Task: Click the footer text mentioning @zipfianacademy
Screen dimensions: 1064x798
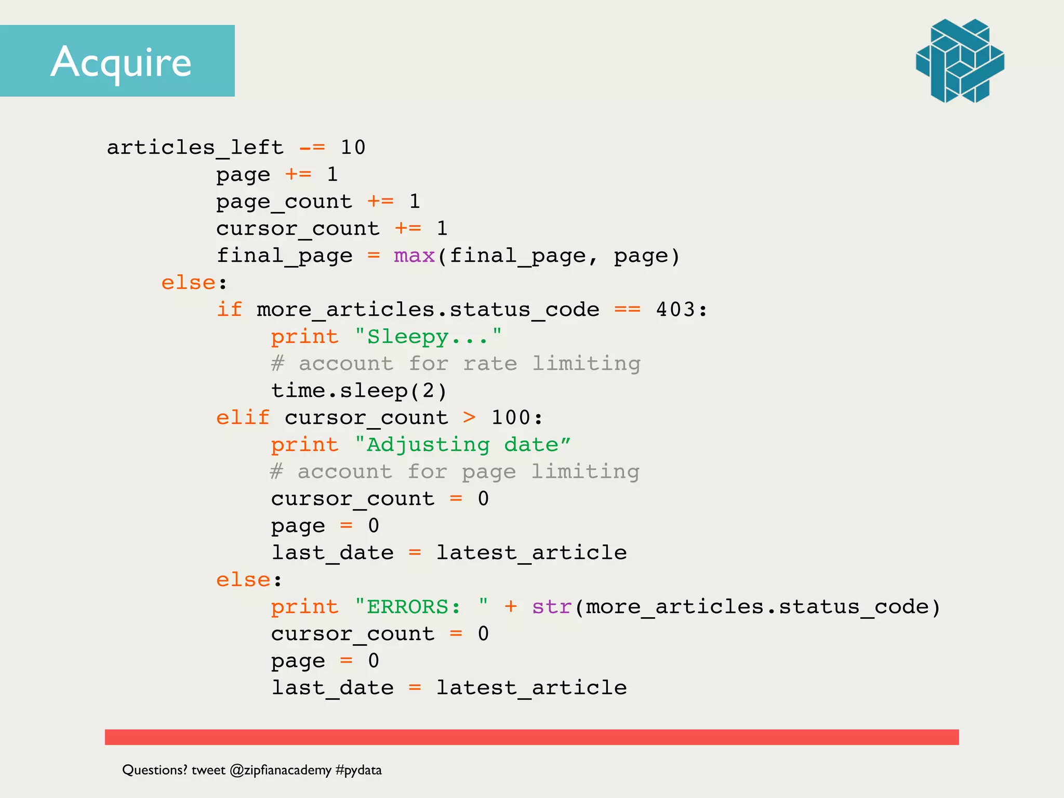Action: point(252,770)
